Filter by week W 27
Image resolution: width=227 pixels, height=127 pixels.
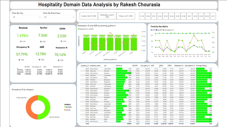pyautogui.click(x=189, y=16)
